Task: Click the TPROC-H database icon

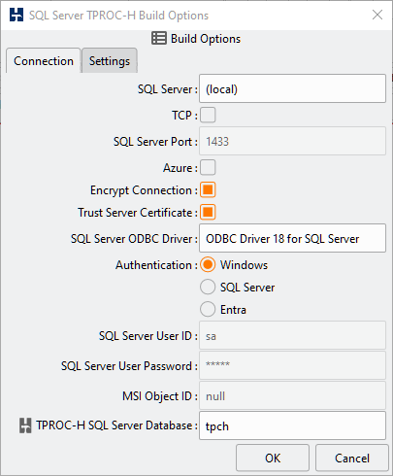Action: coord(25,425)
